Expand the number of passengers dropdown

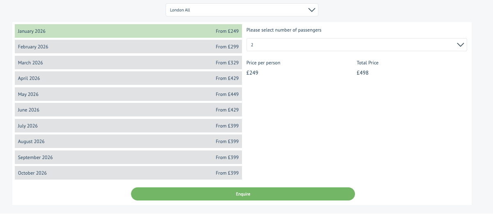click(x=356, y=45)
